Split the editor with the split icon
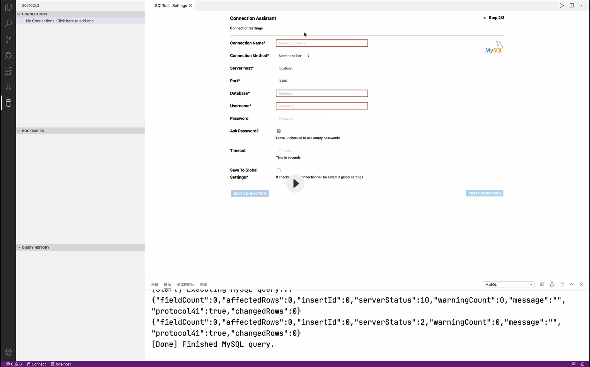 (x=572, y=5)
